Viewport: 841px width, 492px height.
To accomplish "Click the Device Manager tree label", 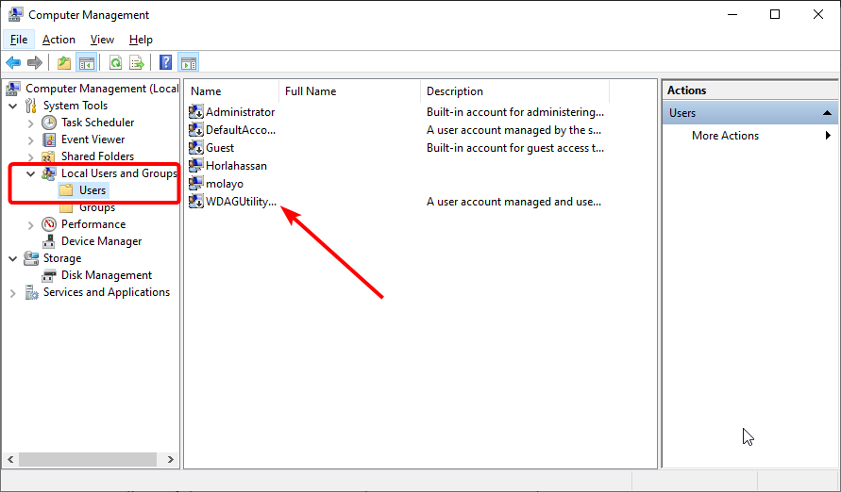I will [101, 241].
